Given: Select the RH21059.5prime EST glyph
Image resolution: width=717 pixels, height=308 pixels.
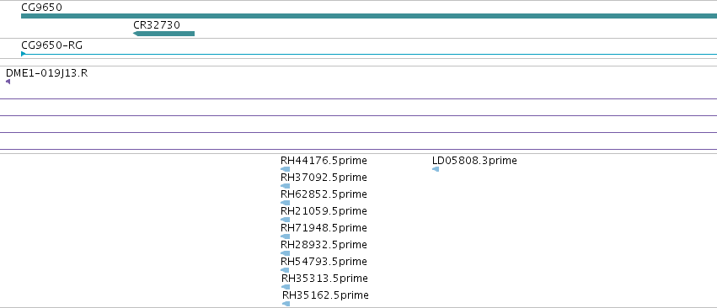Looking at the screenshot, I should (x=286, y=220).
